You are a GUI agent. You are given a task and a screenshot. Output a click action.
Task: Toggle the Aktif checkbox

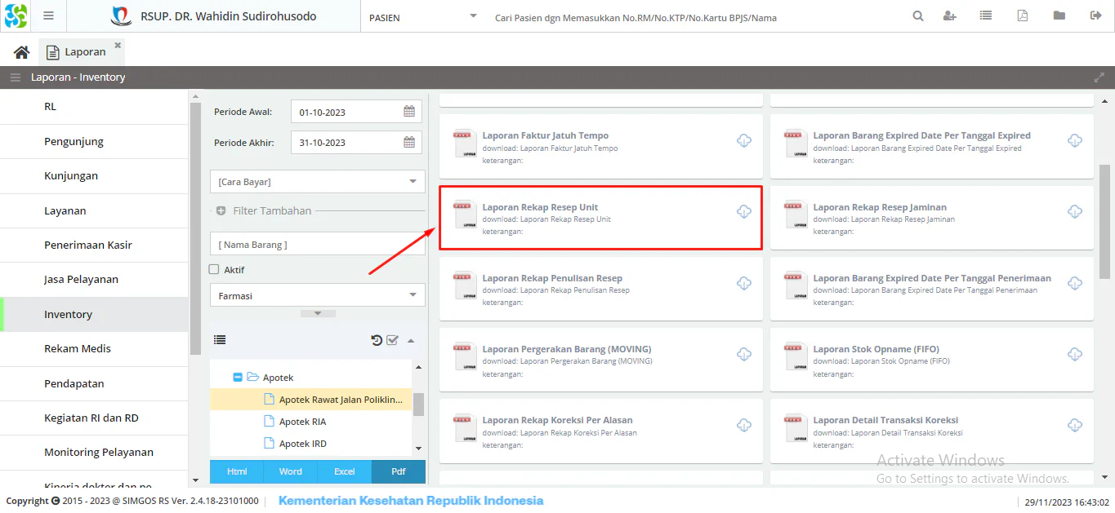tap(214, 269)
